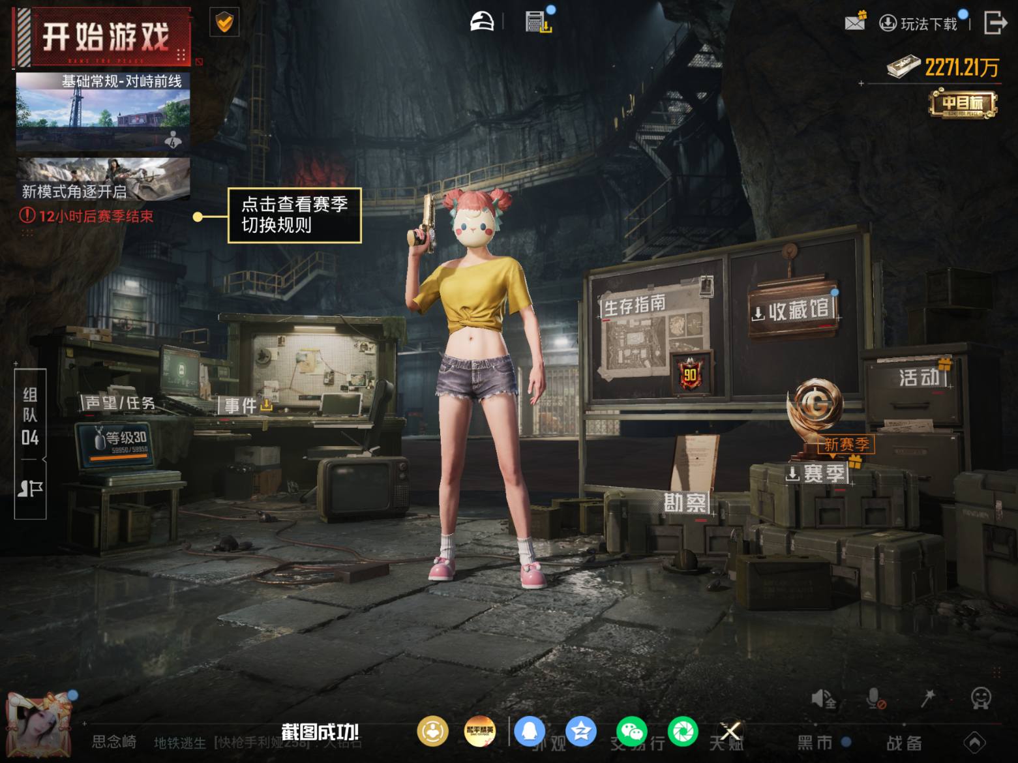Open the 声望/任务 panel
1018x763 pixels.
pos(119,403)
